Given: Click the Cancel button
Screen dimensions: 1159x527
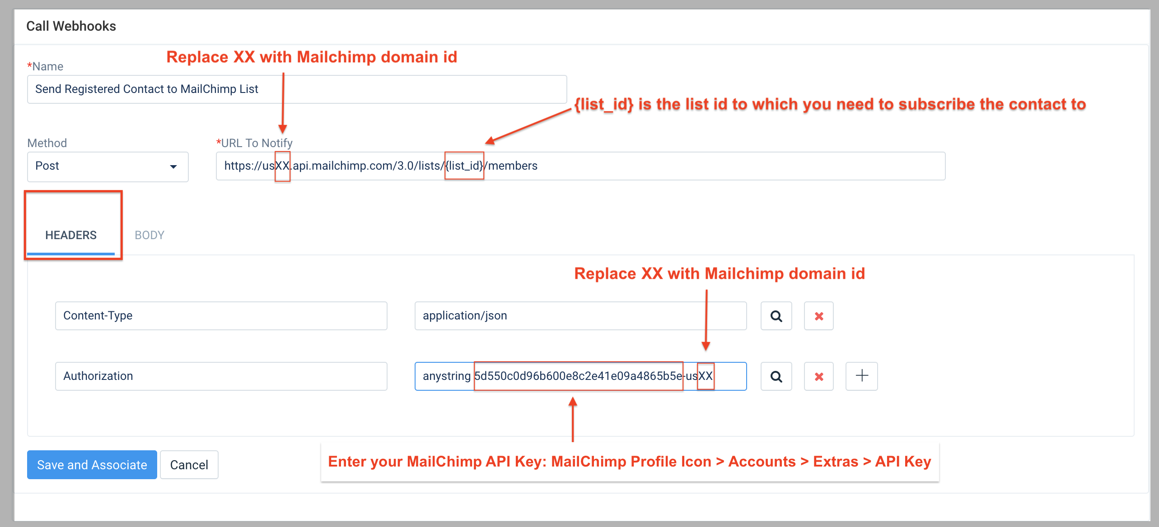Looking at the screenshot, I should click(x=189, y=465).
